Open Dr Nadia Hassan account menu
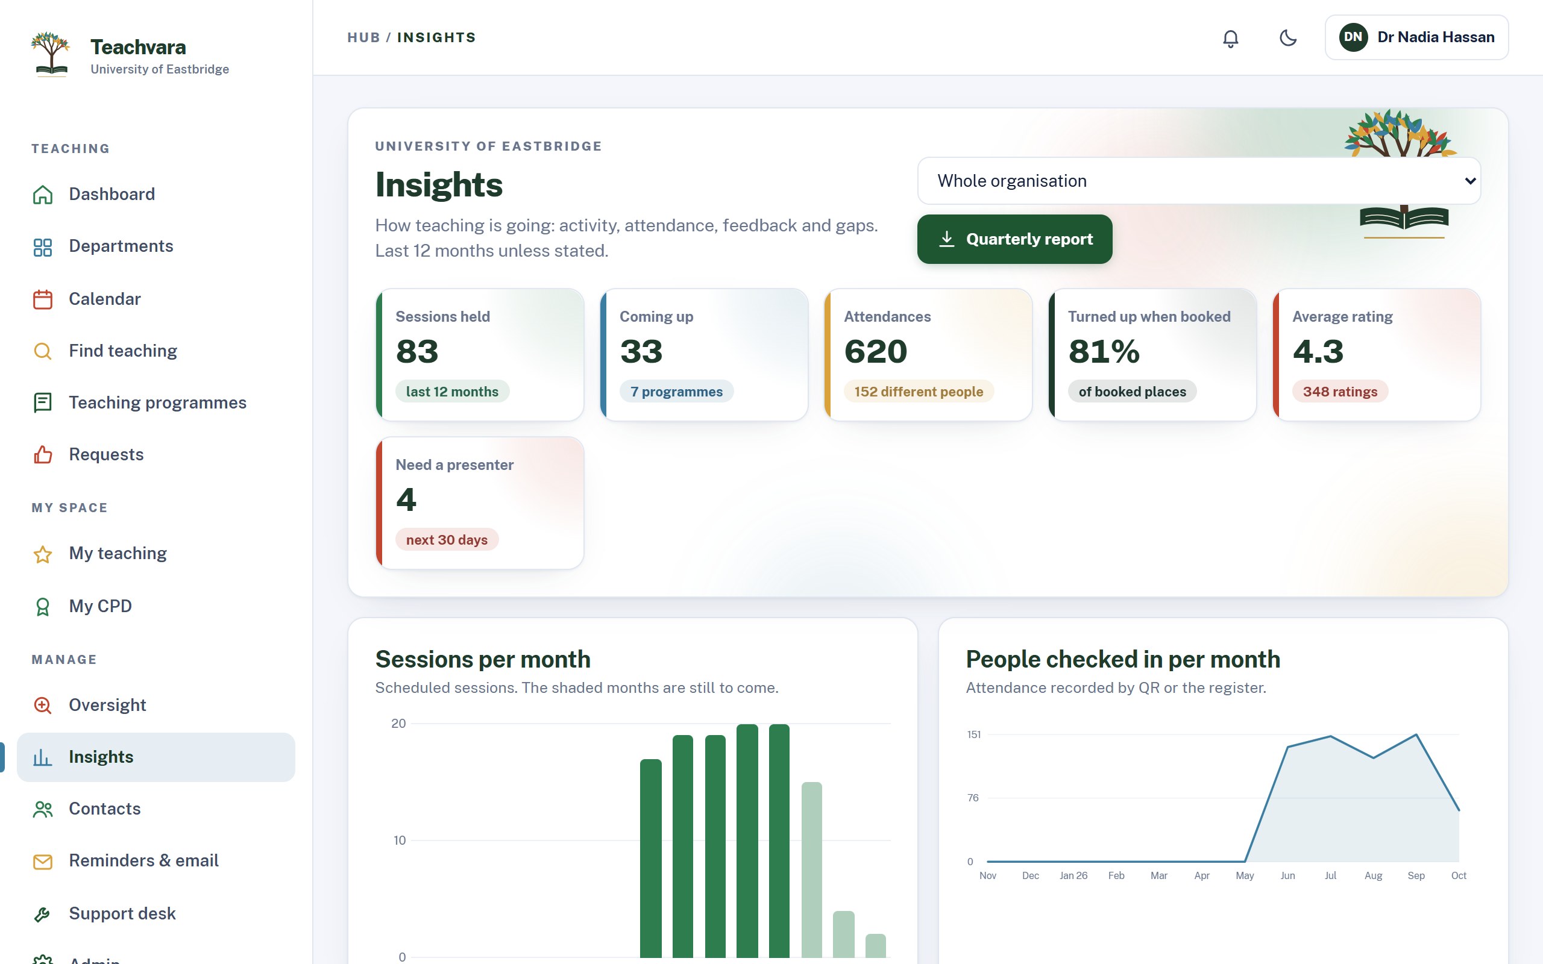This screenshot has width=1543, height=964. 1417,37
